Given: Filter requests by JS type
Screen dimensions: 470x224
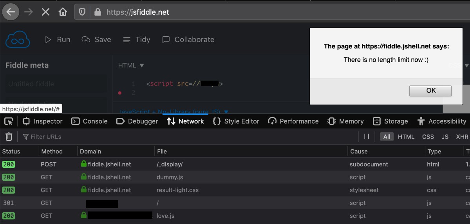Looking at the screenshot, I should point(445,137).
